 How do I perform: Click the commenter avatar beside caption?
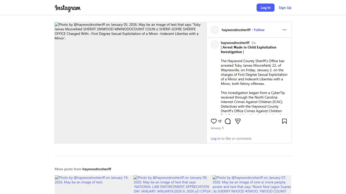pos(215,44)
